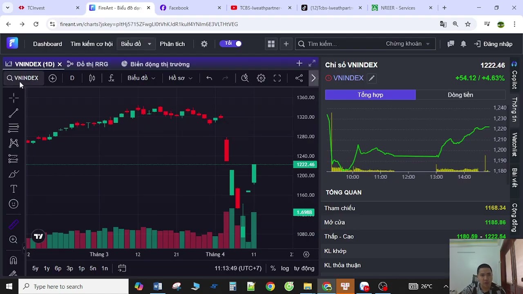Open the Đồ thị RRG tab

[87, 64]
